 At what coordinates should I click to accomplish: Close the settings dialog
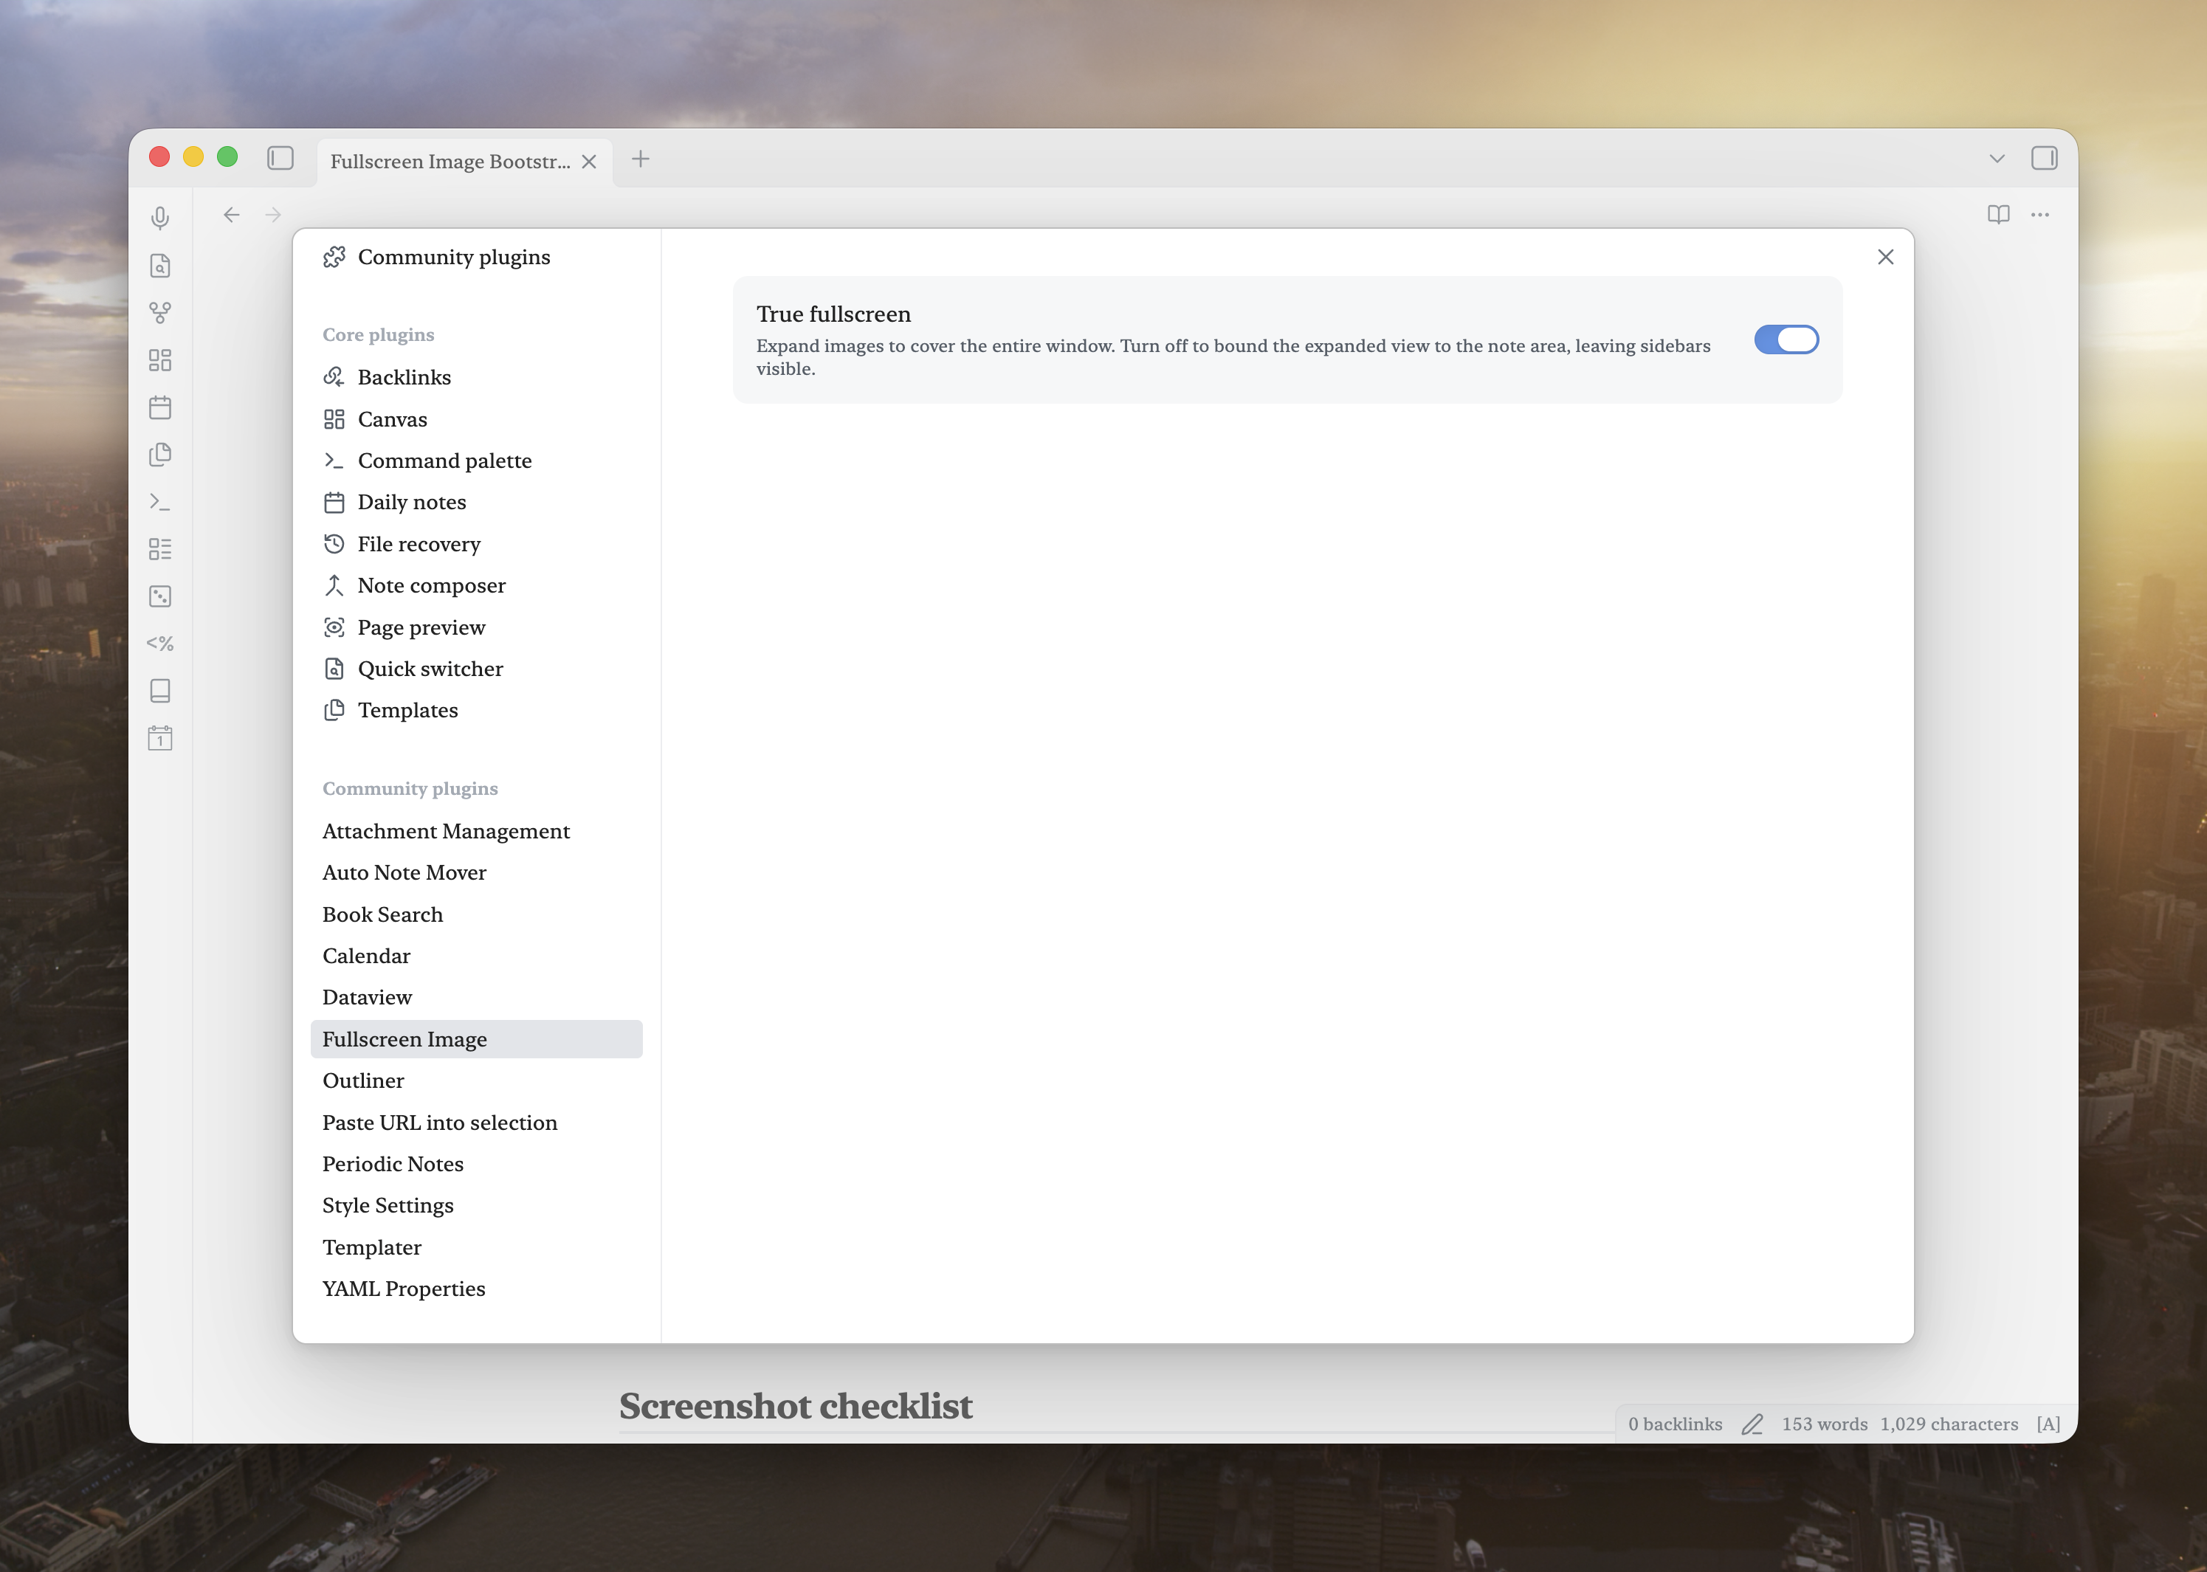point(1886,257)
